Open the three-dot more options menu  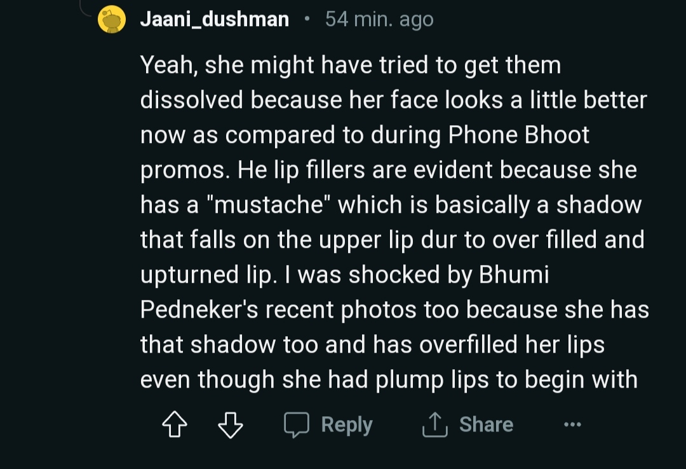(x=572, y=425)
